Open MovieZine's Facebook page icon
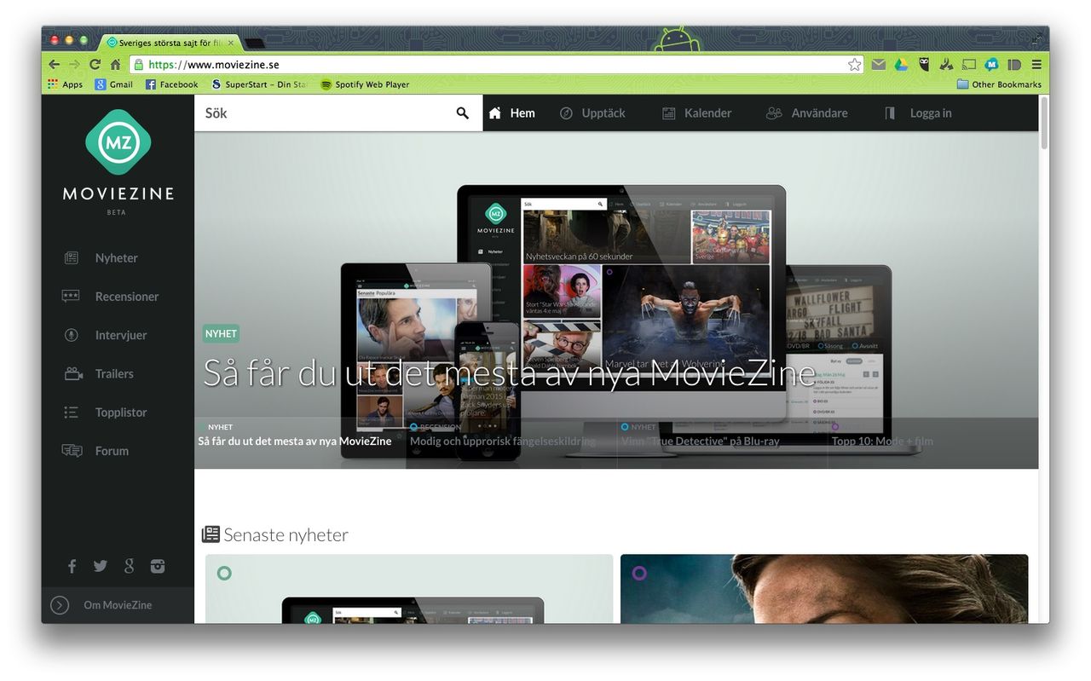This screenshot has width=1091, height=681. (x=72, y=566)
